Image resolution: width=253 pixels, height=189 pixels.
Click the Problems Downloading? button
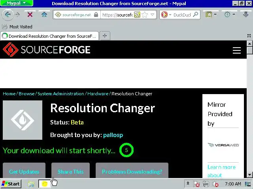tap(132, 170)
